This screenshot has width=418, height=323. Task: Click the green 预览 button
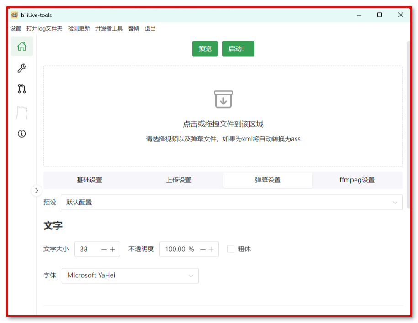[x=205, y=49]
